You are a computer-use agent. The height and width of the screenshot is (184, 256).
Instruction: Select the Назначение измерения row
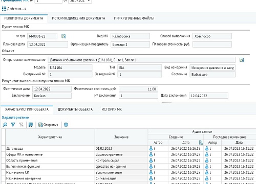pos(129,178)
